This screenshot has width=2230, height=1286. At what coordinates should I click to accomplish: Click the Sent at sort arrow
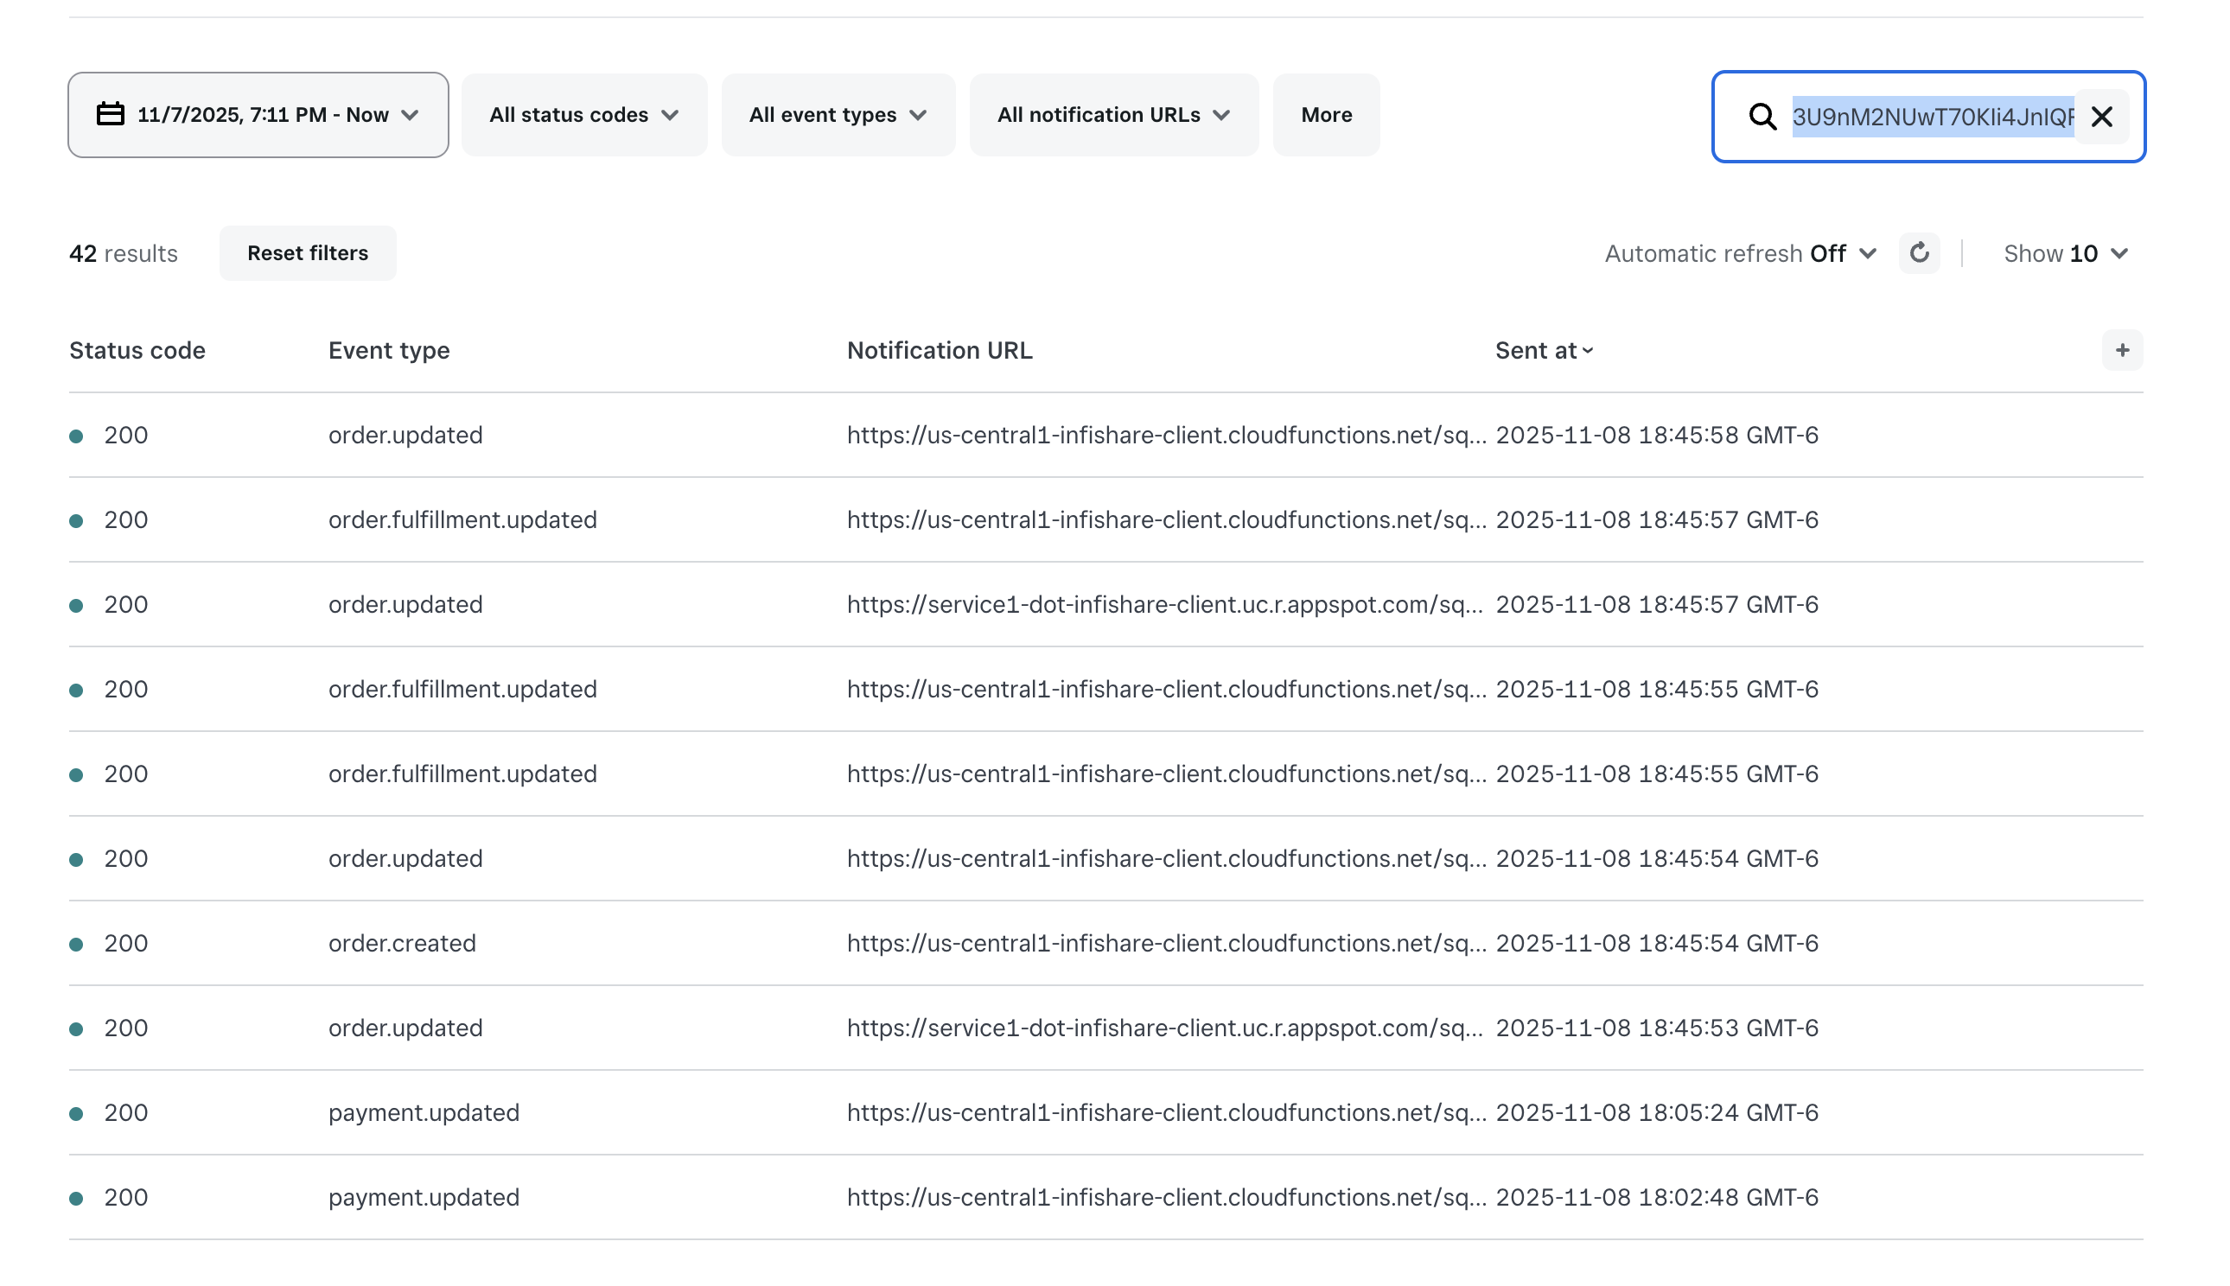(x=1588, y=352)
